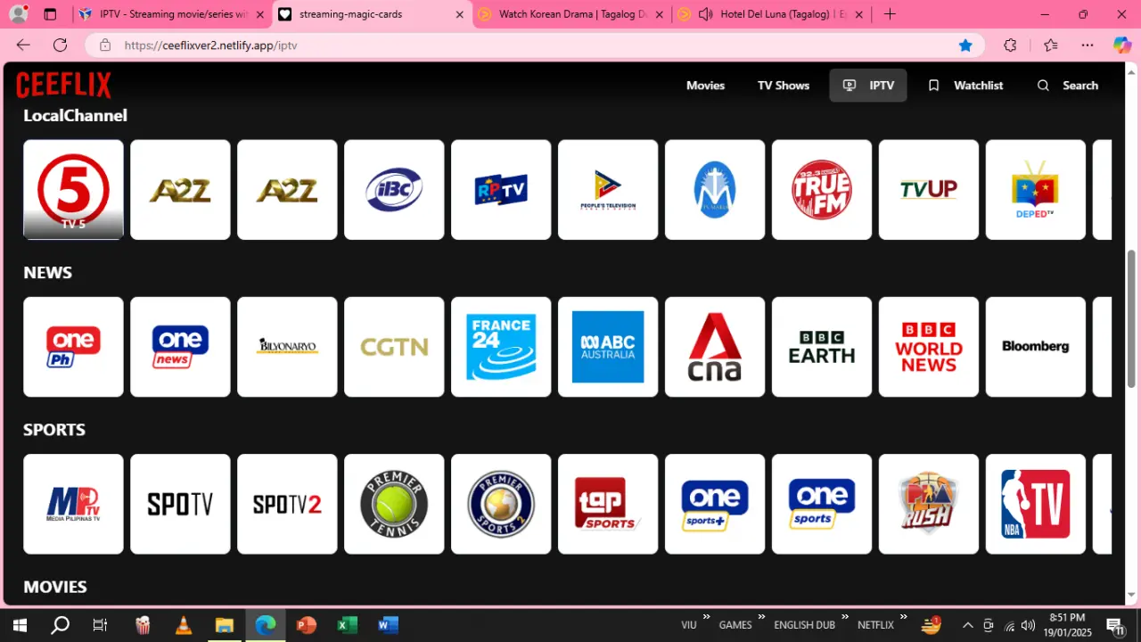Open the browser profile icon

point(18,14)
